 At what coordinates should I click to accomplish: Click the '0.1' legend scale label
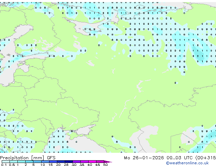point(4,165)
